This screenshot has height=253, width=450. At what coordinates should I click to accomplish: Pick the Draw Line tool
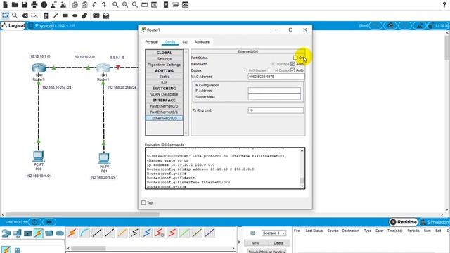click(56, 15)
